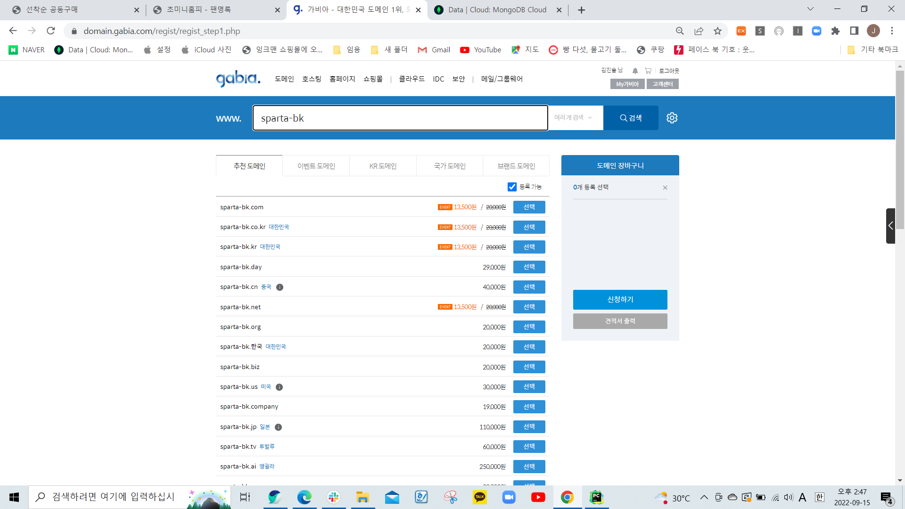Click the gabia logo
This screenshot has width=905, height=509.
coord(238,79)
